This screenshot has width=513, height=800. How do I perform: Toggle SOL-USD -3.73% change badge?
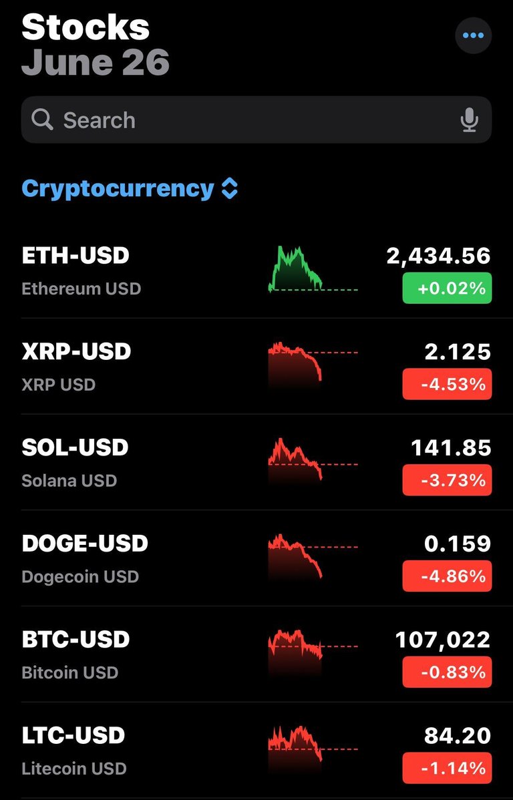click(447, 480)
